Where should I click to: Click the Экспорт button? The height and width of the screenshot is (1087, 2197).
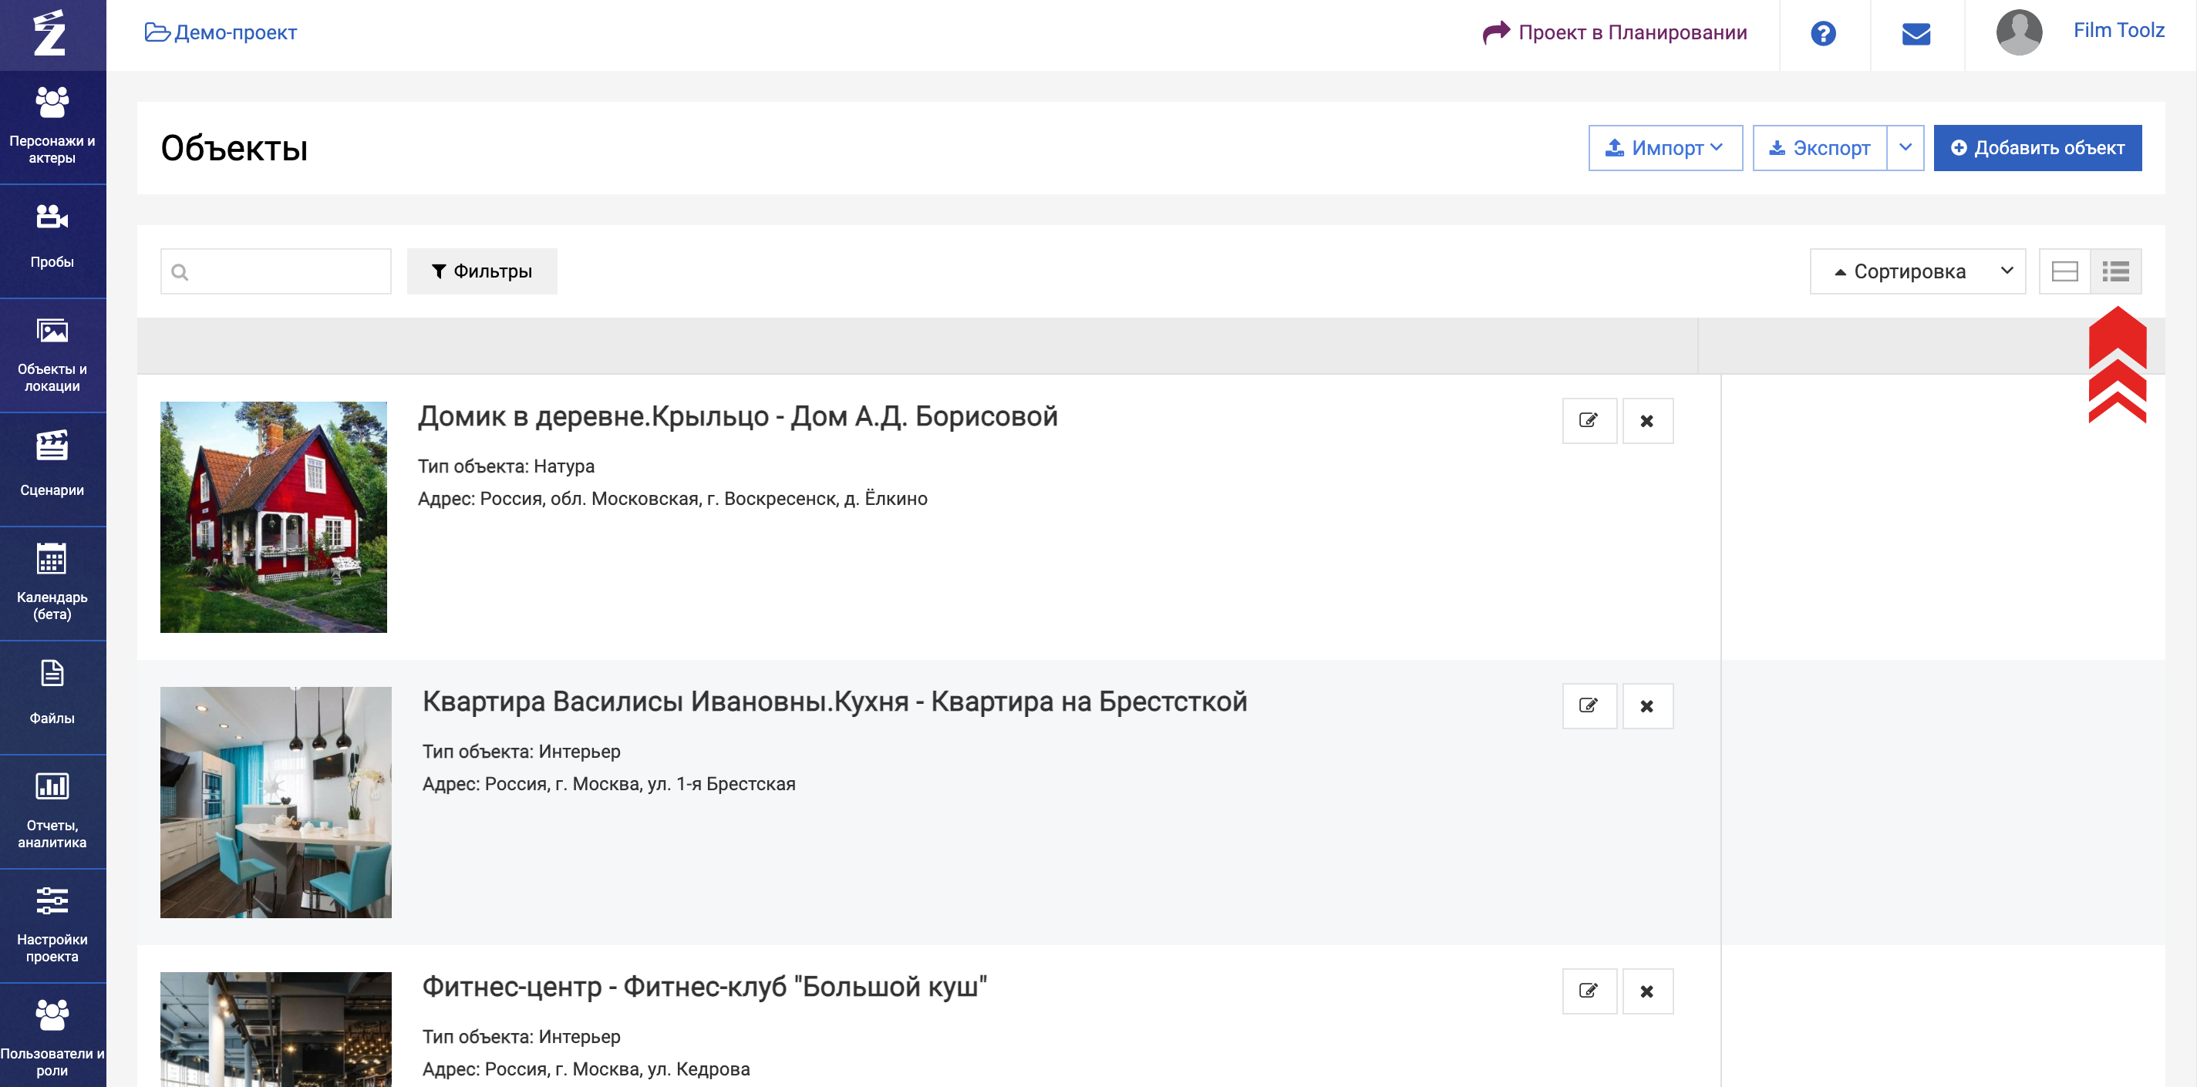(x=1819, y=147)
